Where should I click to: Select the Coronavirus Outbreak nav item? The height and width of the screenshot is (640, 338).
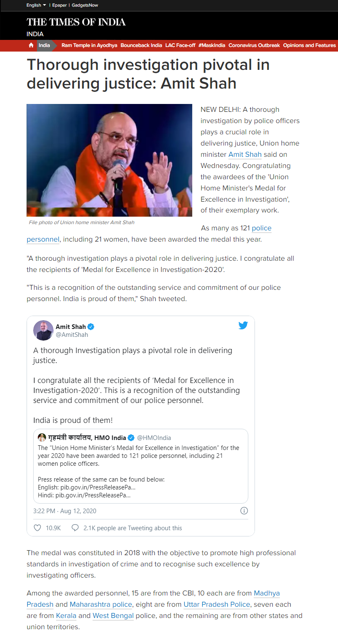click(x=254, y=45)
